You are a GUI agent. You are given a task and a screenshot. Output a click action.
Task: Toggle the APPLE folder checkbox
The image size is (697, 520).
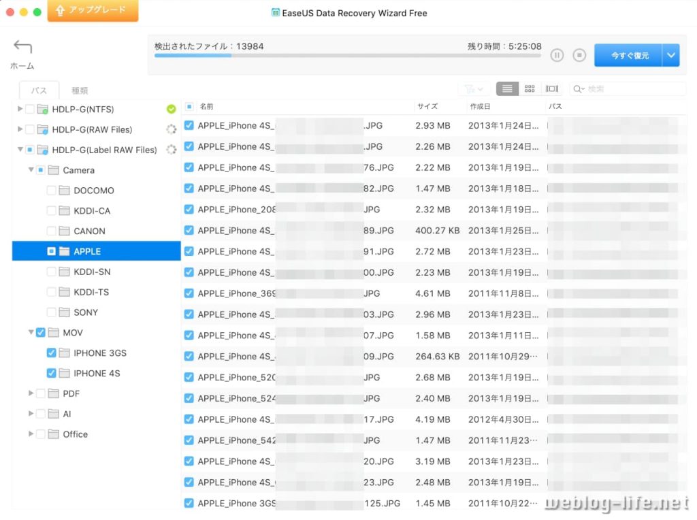click(x=51, y=251)
